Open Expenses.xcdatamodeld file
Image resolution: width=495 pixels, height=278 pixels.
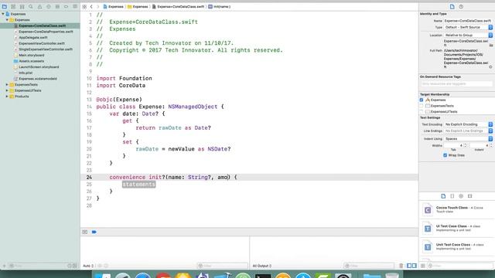coord(38,79)
